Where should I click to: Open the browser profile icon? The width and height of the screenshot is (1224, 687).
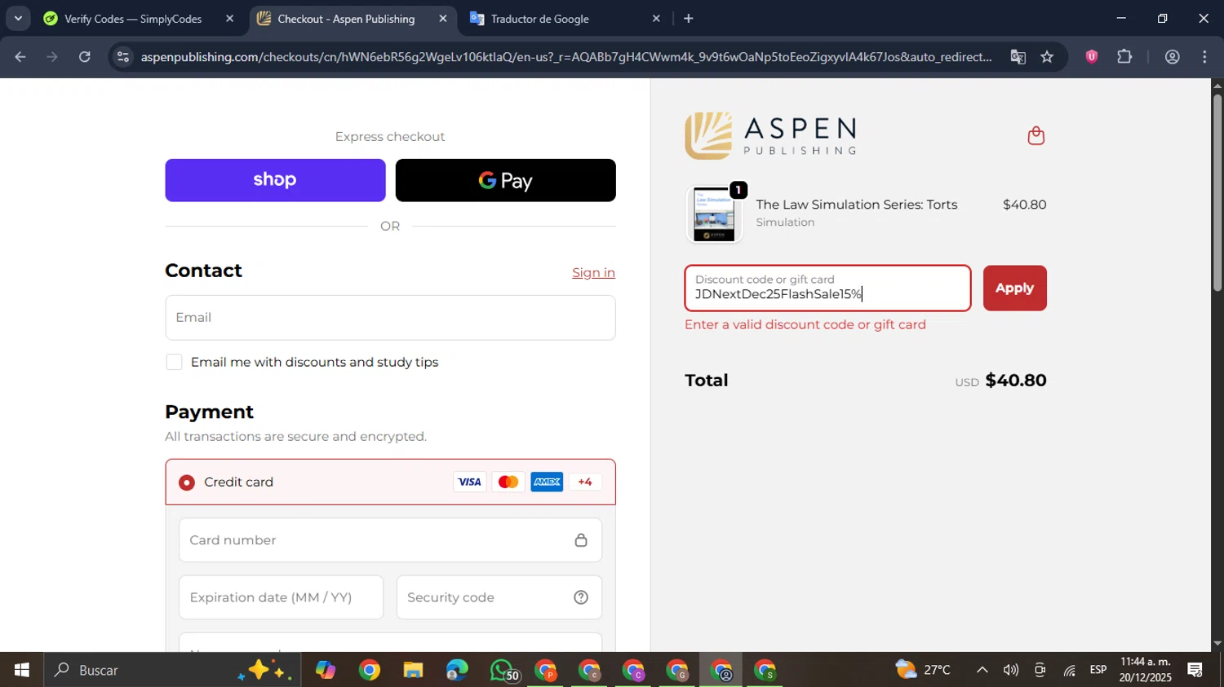point(1173,57)
